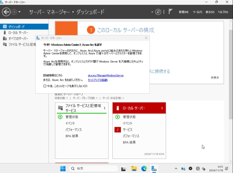Click 管理状態 in the file services tile
Screen dimensions: 233x173
pos(72,117)
